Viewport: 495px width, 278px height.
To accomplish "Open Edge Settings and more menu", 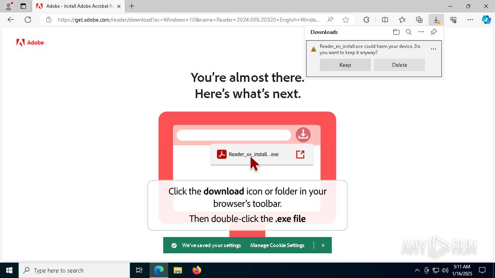I will click(x=470, y=20).
